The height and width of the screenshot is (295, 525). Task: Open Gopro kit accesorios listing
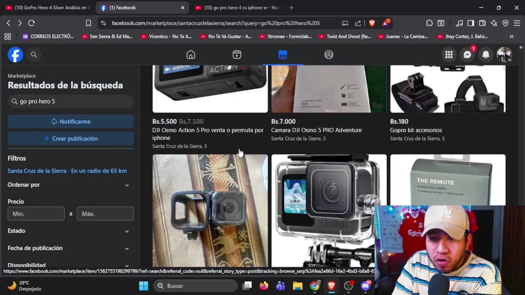(416, 130)
